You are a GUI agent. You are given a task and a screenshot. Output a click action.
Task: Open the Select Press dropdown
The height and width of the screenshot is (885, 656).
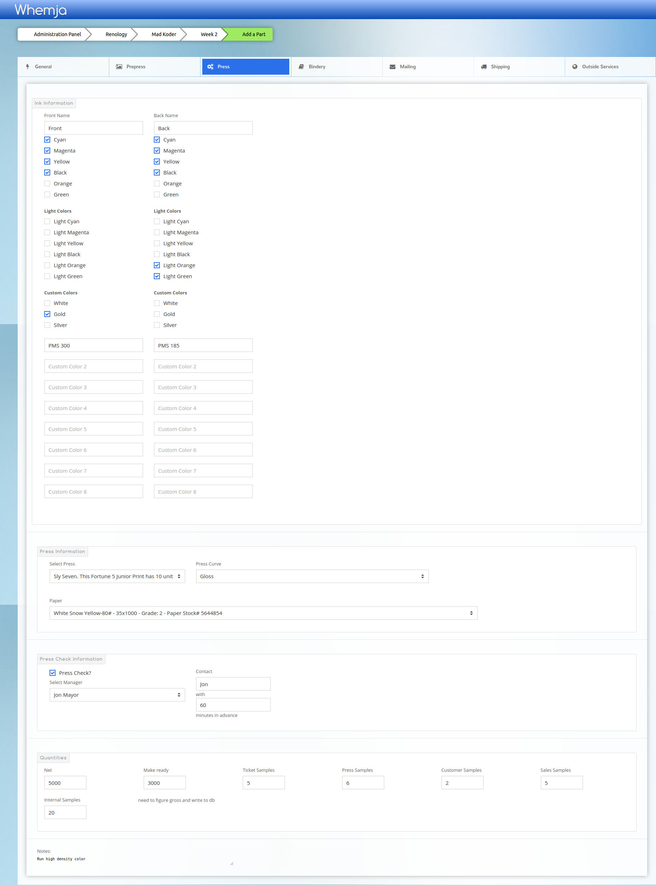(117, 576)
